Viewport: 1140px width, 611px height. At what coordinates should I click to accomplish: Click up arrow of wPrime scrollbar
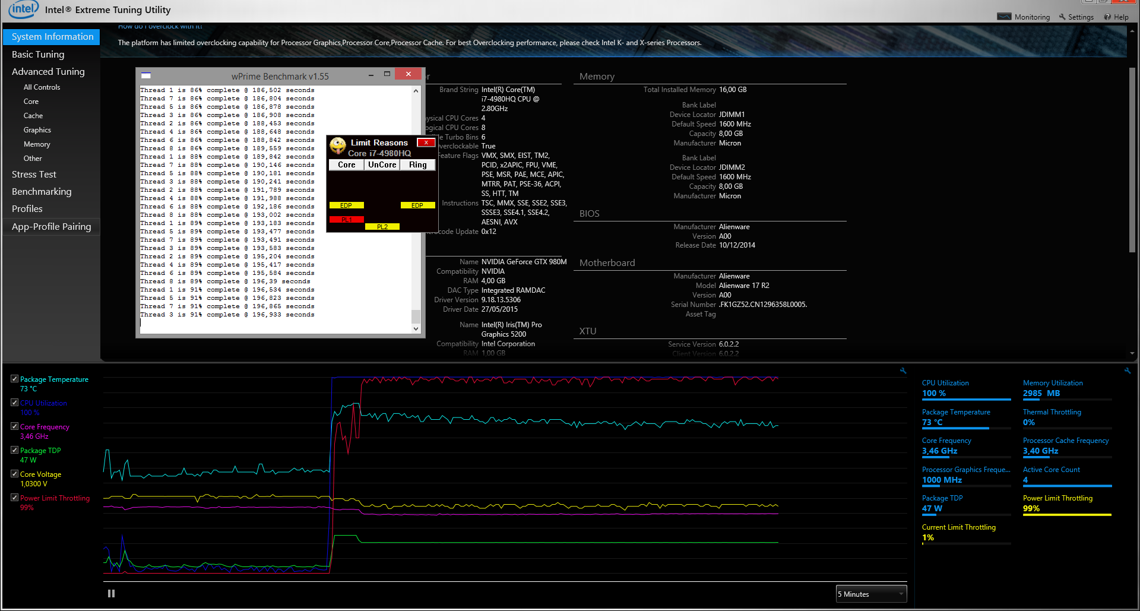coord(416,91)
